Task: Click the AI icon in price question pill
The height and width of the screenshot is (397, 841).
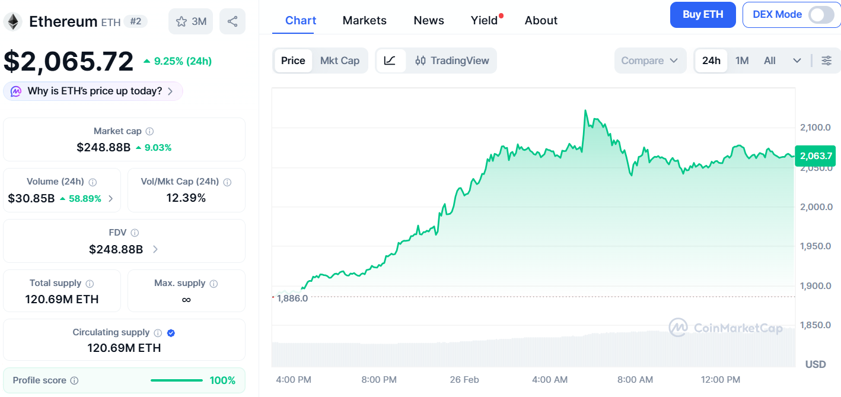Action: click(x=17, y=91)
